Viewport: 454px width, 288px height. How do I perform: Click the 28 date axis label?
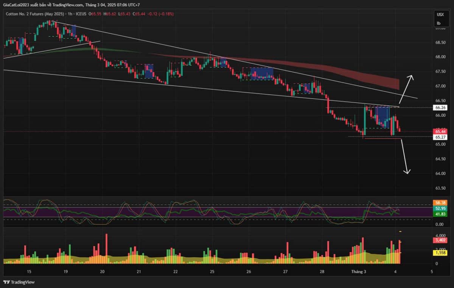[x=322, y=271]
